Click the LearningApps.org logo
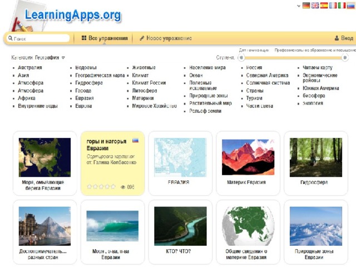Screen dimensions: 356x267 pyautogui.click(x=72, y=14)
